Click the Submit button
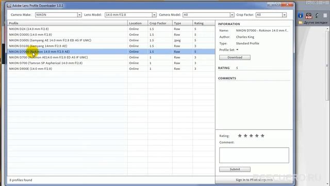 pos(235,169)
